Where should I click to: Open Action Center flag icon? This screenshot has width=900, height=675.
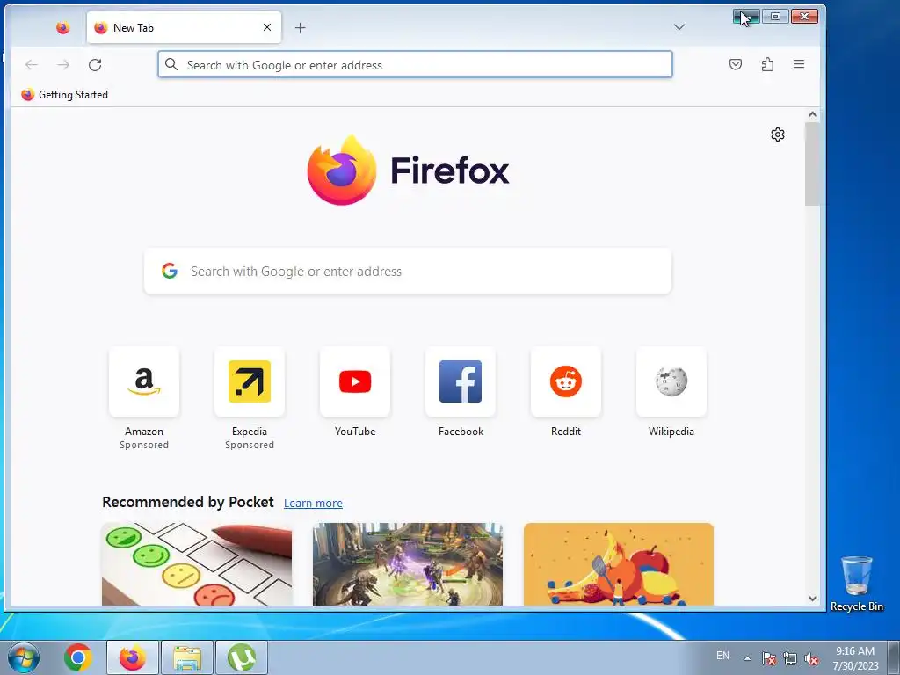(769, 658)
